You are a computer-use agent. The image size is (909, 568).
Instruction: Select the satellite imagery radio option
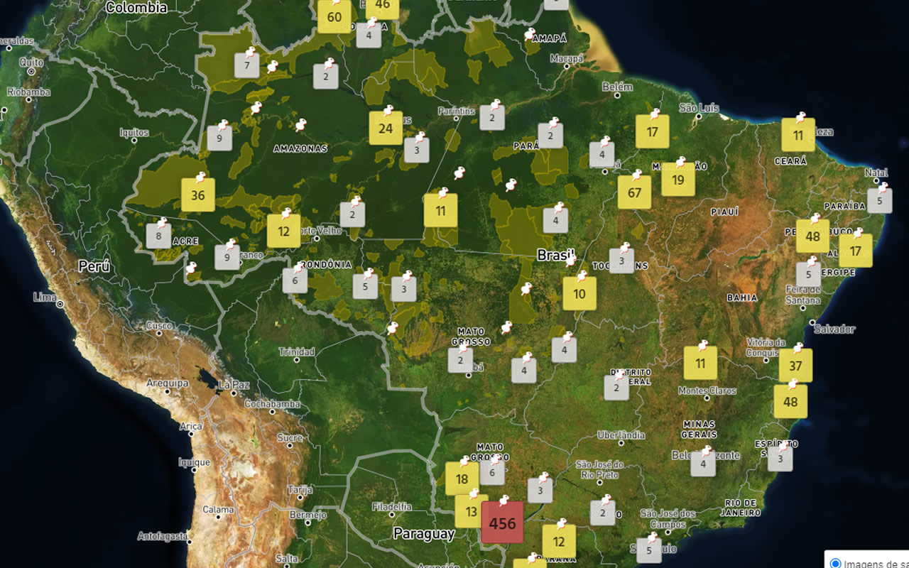(x=836, y=564)
